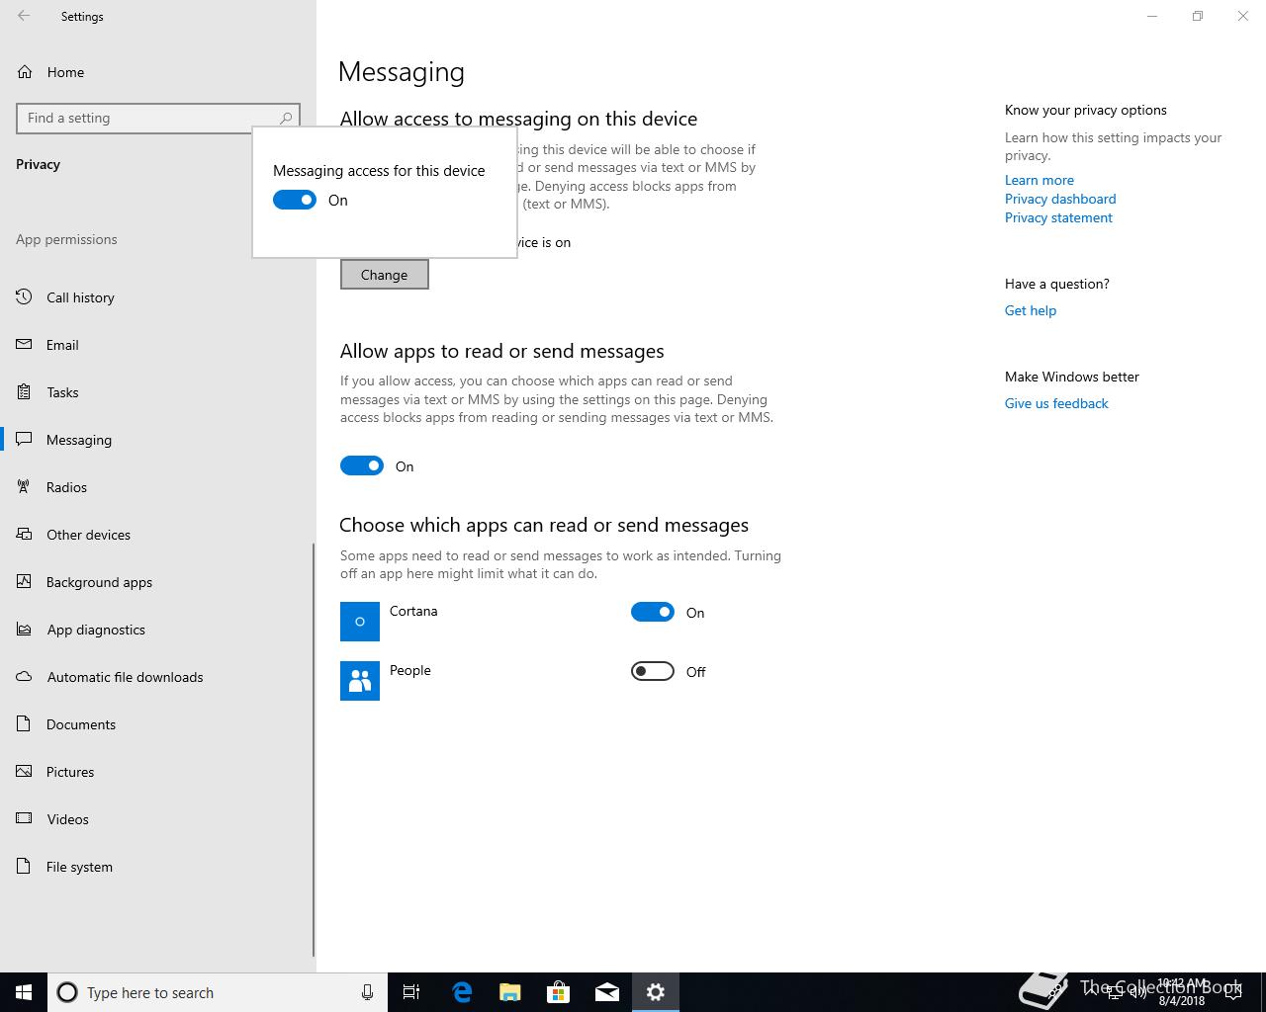
Task: Click the Call history clock icon
Action: coord(25,297)
